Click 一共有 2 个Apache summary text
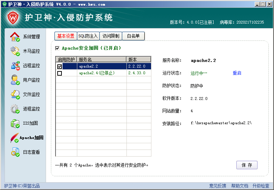The width and height of the screenshot is (274, 190). (x=102, y=165)
